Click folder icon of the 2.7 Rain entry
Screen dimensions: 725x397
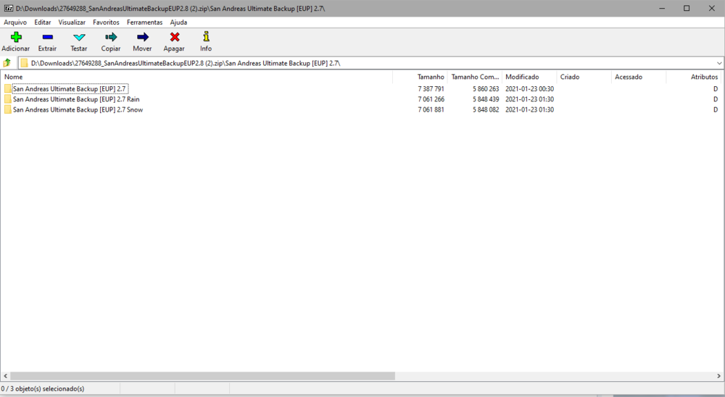8,99
